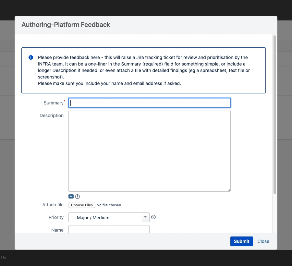Click the No file chosen text

tap(109, 205)
